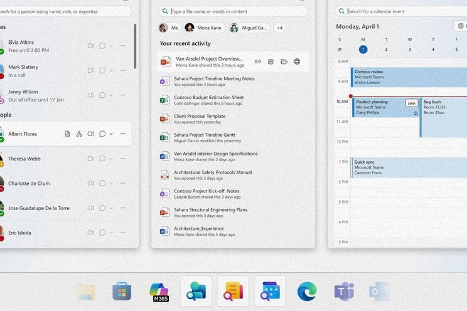This screenshot has width=467, height=311.
Task: Start video call with Mark Slattery
Action: click(91, 70)
